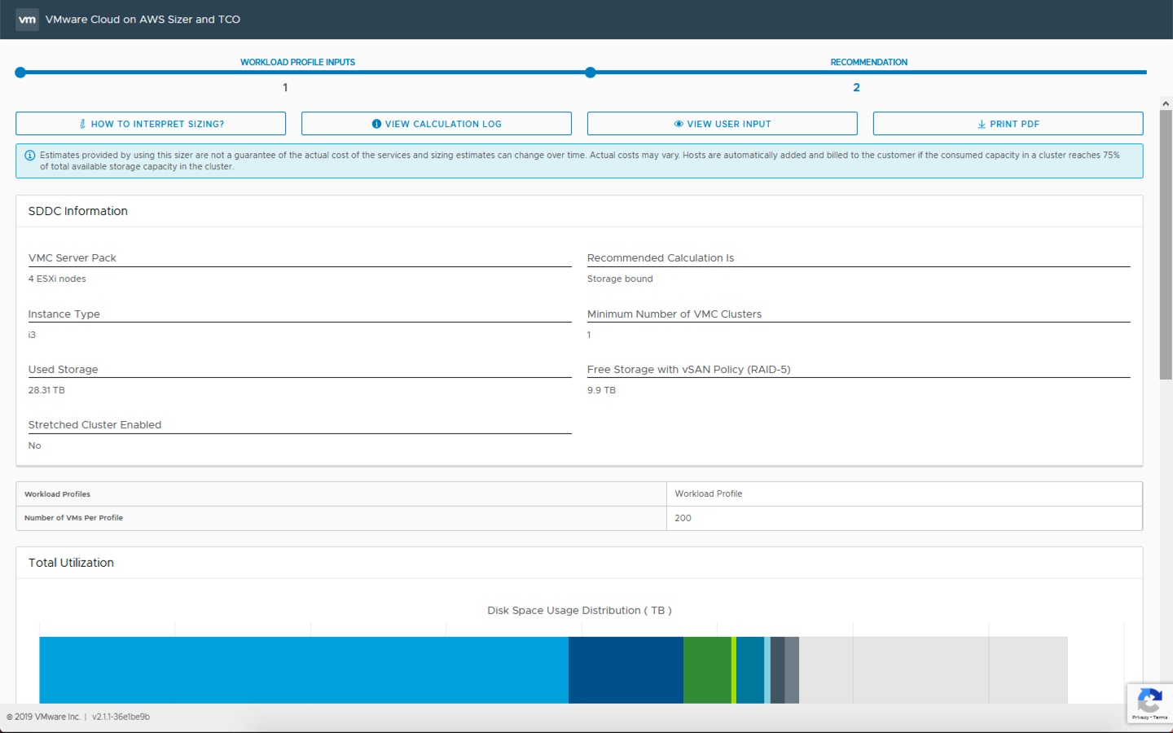Click the '28.31 TB' used storage value
This screenshot has width=1173, height=733.
click(46, 390)
